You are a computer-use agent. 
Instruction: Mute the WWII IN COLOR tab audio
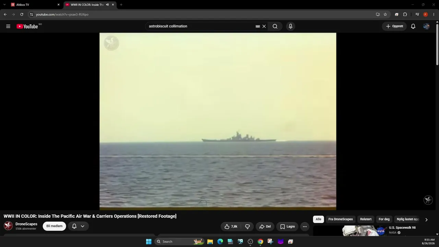[x=107, y=5]
